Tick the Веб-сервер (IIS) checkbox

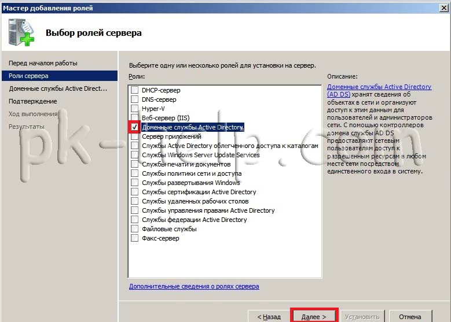point(134,117)
